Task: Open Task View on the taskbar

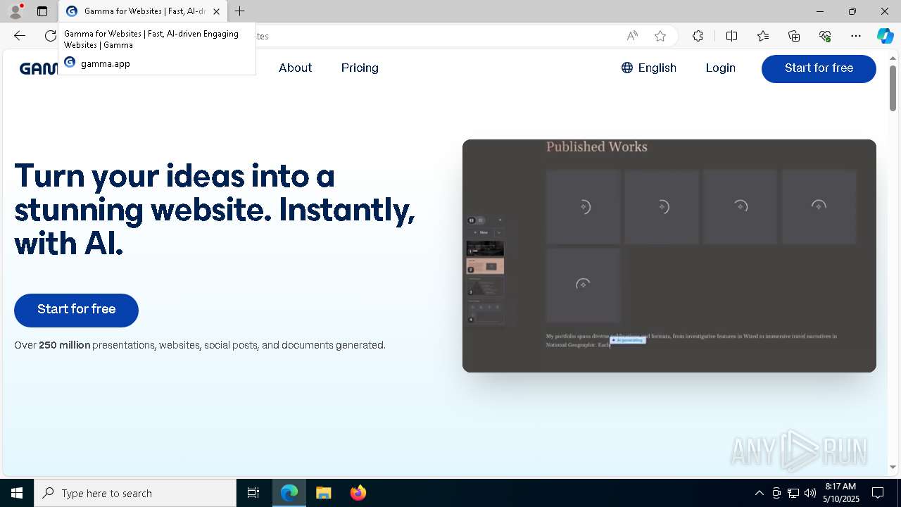Action: [x=253, y=493]
